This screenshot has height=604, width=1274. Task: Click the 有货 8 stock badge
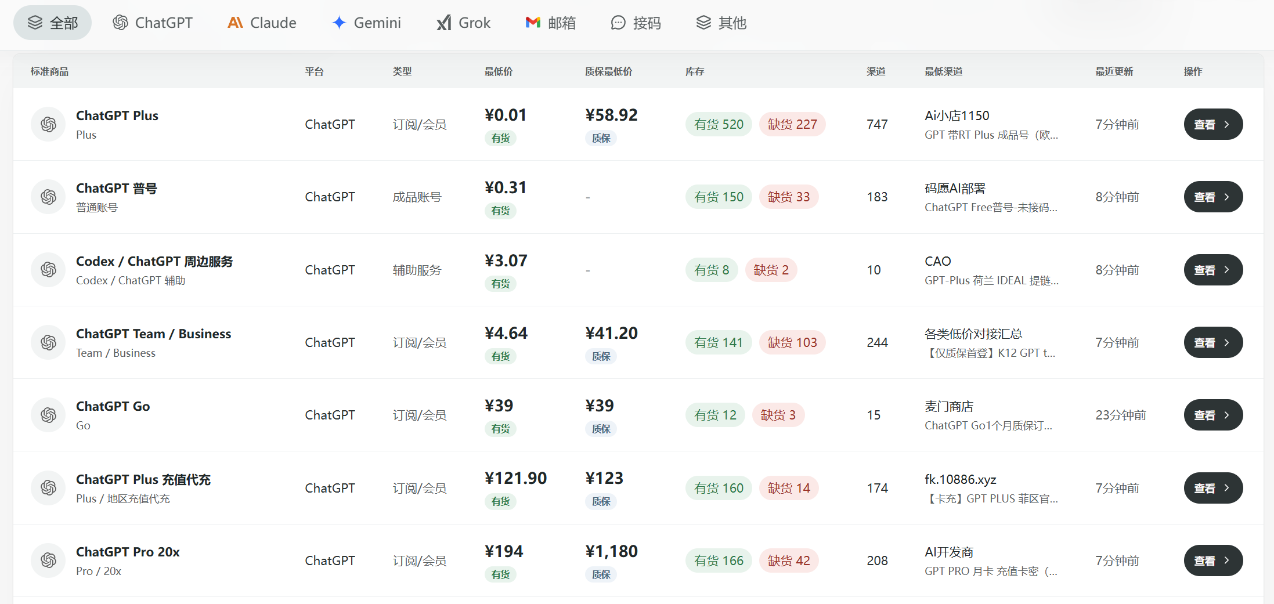click(712, 270)
